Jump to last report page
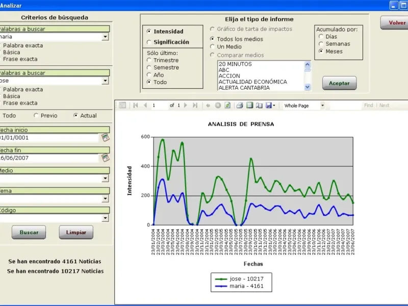Image resolution: width=408 pixels, height=306 pixels. 195,106
